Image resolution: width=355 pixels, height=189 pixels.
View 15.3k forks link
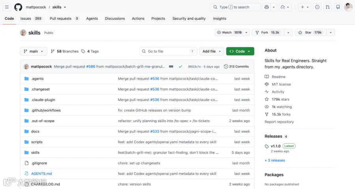[x=278, y=114]
